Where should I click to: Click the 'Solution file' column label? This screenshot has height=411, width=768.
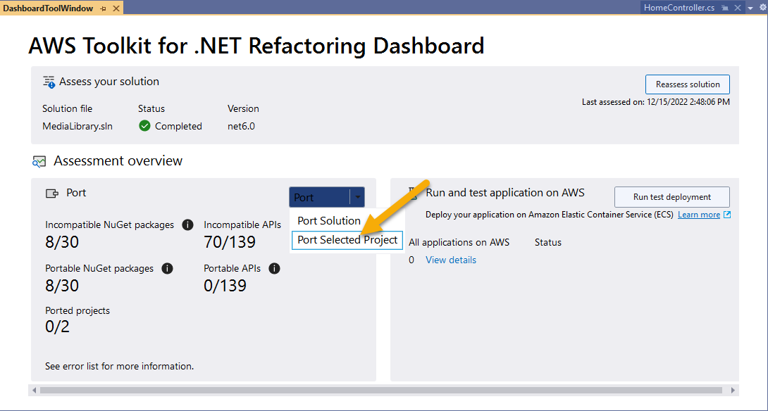pyautogui.click(x=67, y=108)
